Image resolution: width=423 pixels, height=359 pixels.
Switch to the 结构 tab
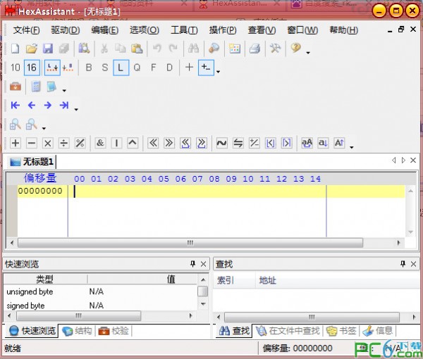click(77, 331)
